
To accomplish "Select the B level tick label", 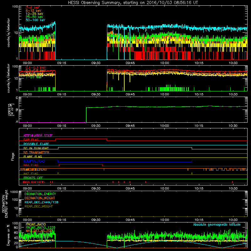I will [17, 110].
